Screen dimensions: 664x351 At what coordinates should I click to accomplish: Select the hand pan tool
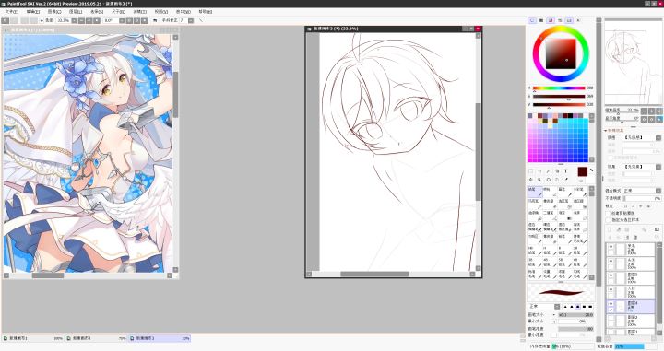557,180
